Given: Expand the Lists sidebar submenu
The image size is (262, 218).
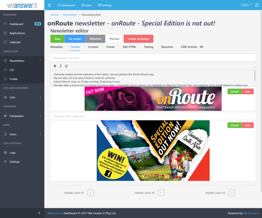Looking at the screenshot, I should 40,97.
